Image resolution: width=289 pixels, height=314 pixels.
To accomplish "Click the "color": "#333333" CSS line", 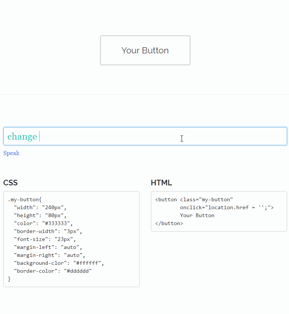I will pos(43,223).
